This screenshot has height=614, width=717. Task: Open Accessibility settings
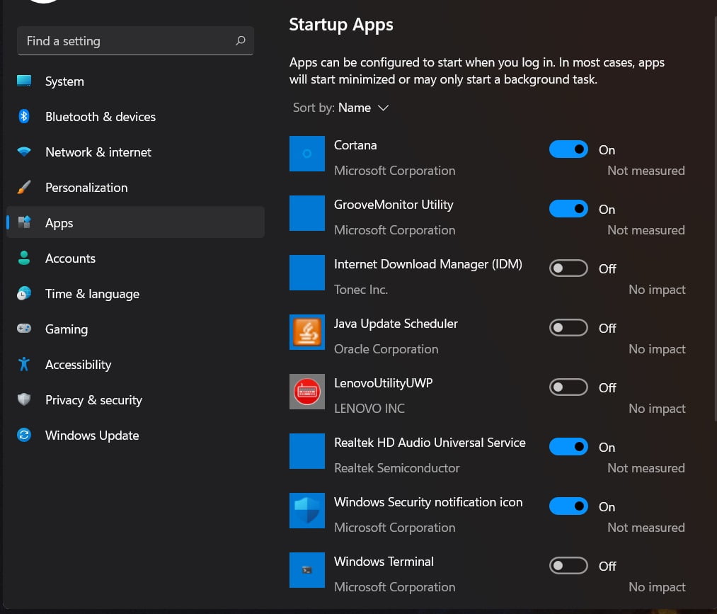135,364
